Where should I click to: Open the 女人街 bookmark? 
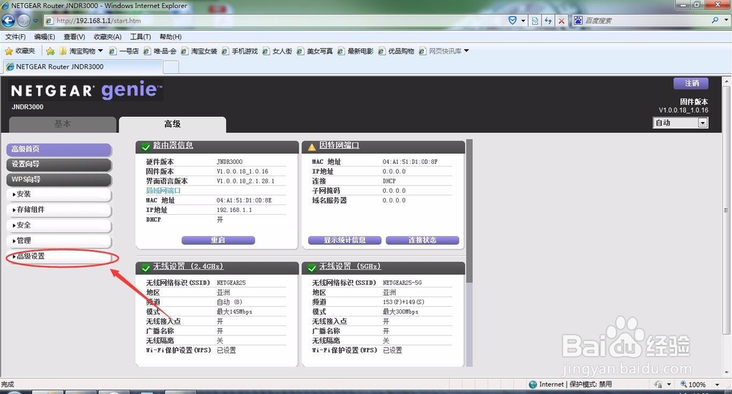tap(277, 51)
